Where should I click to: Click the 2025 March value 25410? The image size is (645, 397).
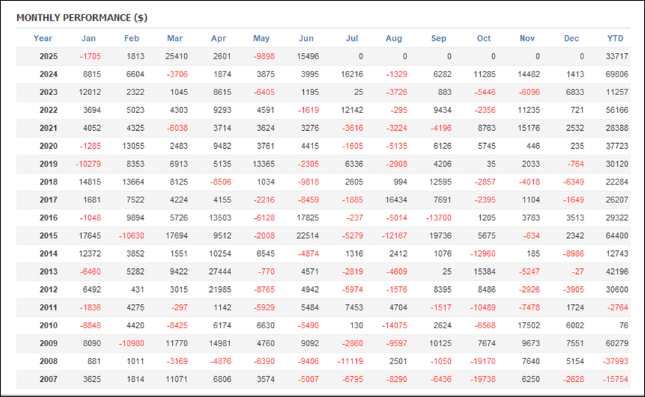pyautogui.click(x=176, y=57)
